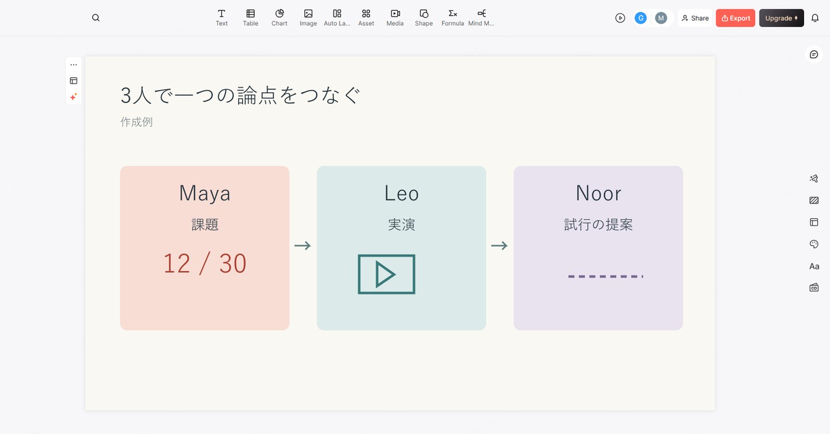Open the Mind Map tool

click(x=481, y=18)
